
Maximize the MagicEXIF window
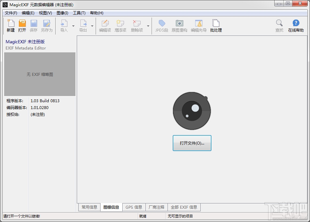[x=288, y=4]
